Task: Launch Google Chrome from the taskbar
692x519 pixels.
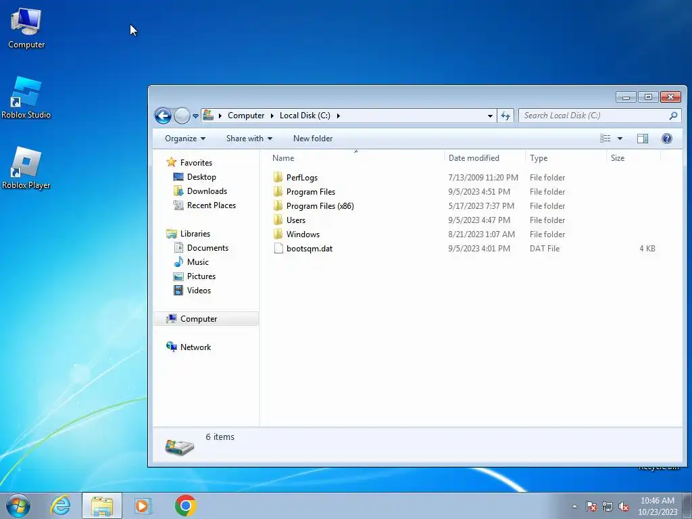Action: click(185, 505)
